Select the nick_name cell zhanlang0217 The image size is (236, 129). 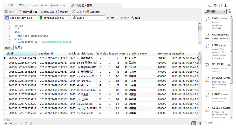tap(89, 76)
